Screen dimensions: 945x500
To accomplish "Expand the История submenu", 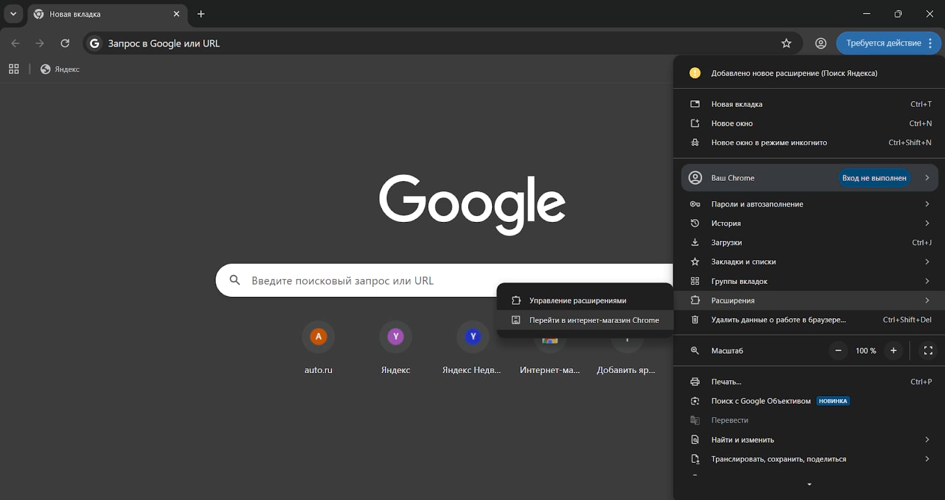I will click(809, 223).
